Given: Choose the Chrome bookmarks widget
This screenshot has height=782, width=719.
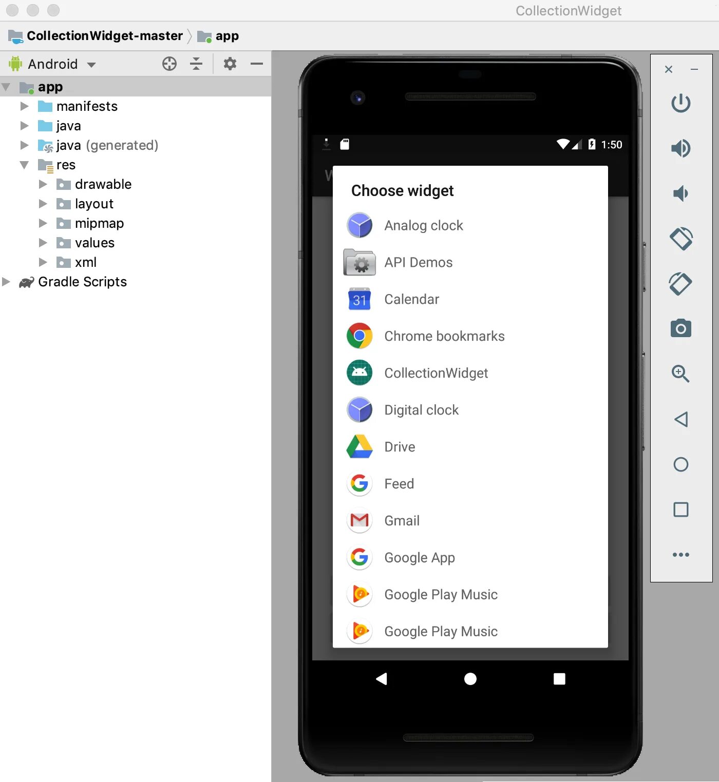Looking at the screenshot, I should (470, 336).
